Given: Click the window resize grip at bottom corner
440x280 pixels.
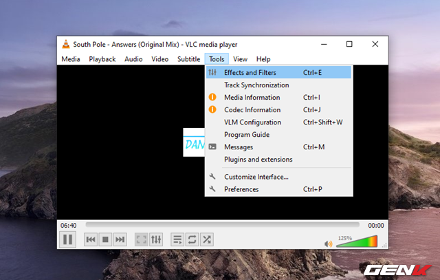Looking at the screenshot, I should pos(384,245).
